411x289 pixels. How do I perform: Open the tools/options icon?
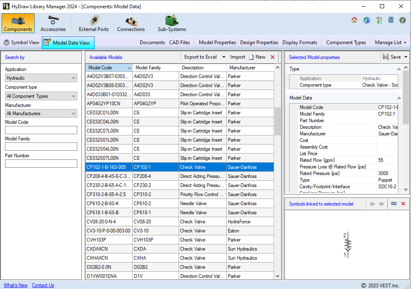[x=379, y=20]
